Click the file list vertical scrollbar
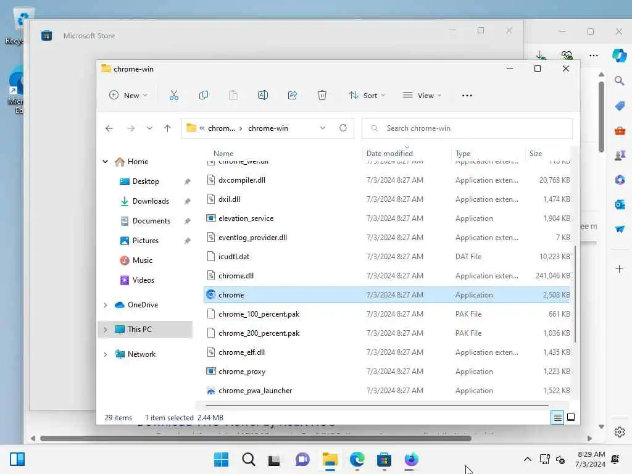632x474 pixels. pyautogui.click(x=575, y=294)
